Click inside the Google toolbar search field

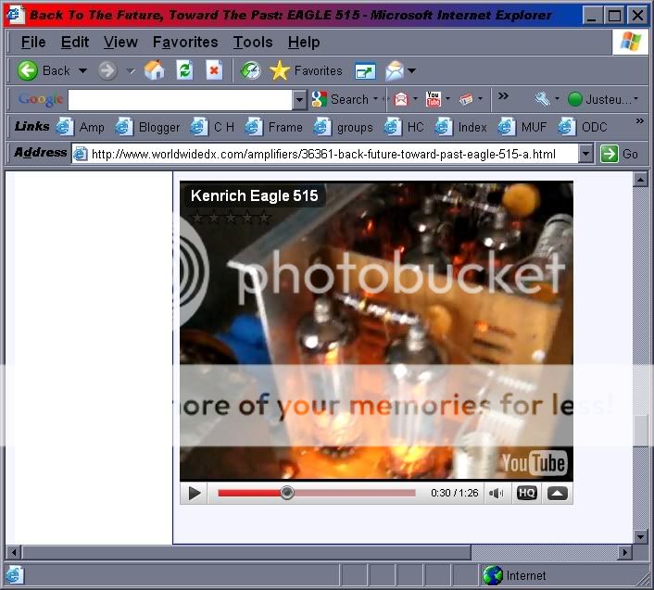[x=180, y=100]
